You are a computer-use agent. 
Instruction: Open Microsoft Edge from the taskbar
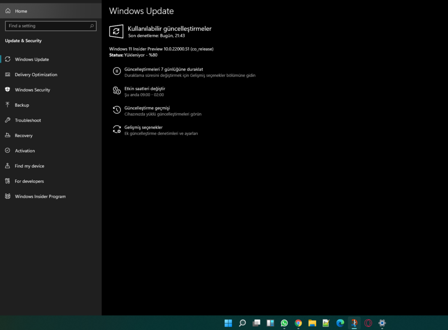(x=340, y=323)
